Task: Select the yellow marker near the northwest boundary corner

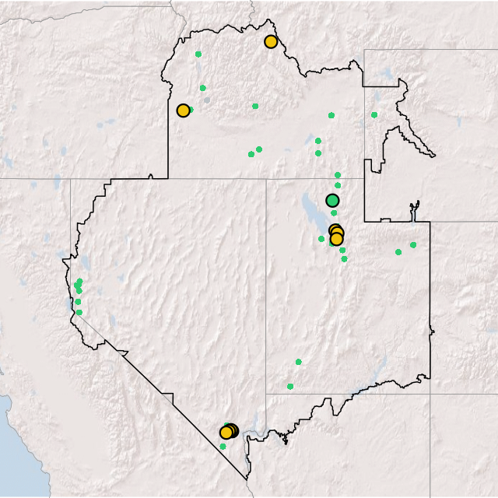Action: click(184, 110)
